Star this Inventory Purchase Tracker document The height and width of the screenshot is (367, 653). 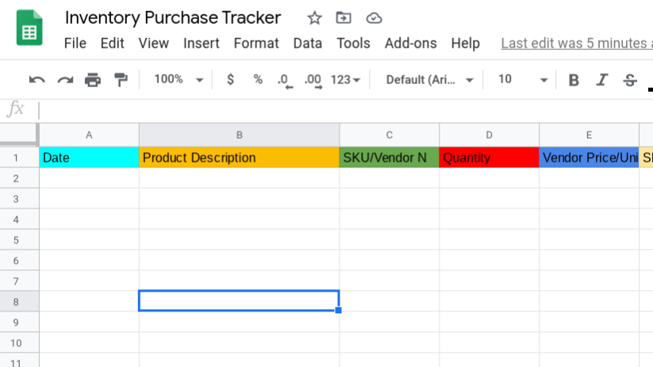click(x=314, y=18)
